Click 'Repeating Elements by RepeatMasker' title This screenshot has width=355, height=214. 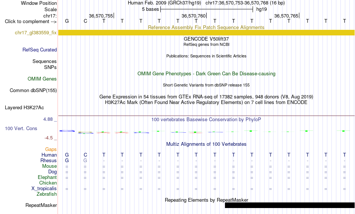pyautogui.click(x=206, y=200)
